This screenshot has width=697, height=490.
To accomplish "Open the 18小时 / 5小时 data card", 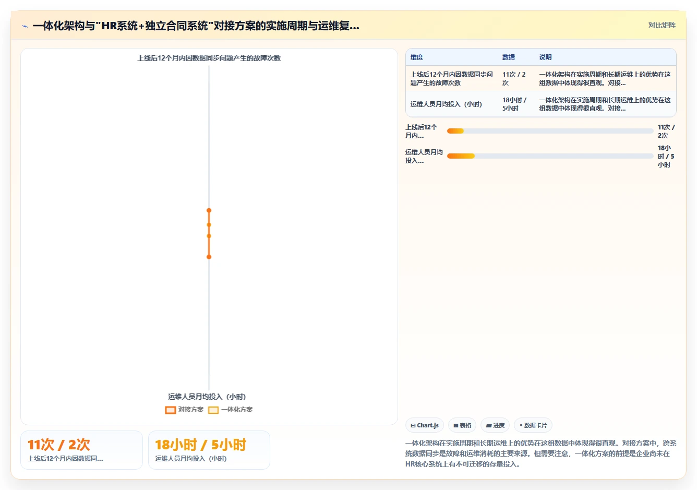I will (x=209, y=450).
